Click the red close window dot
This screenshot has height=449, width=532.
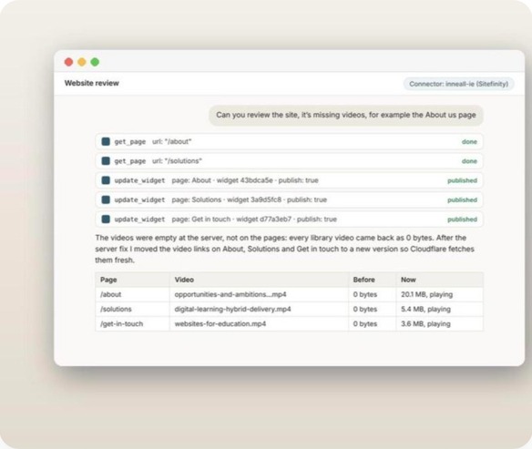click(68, 62)
